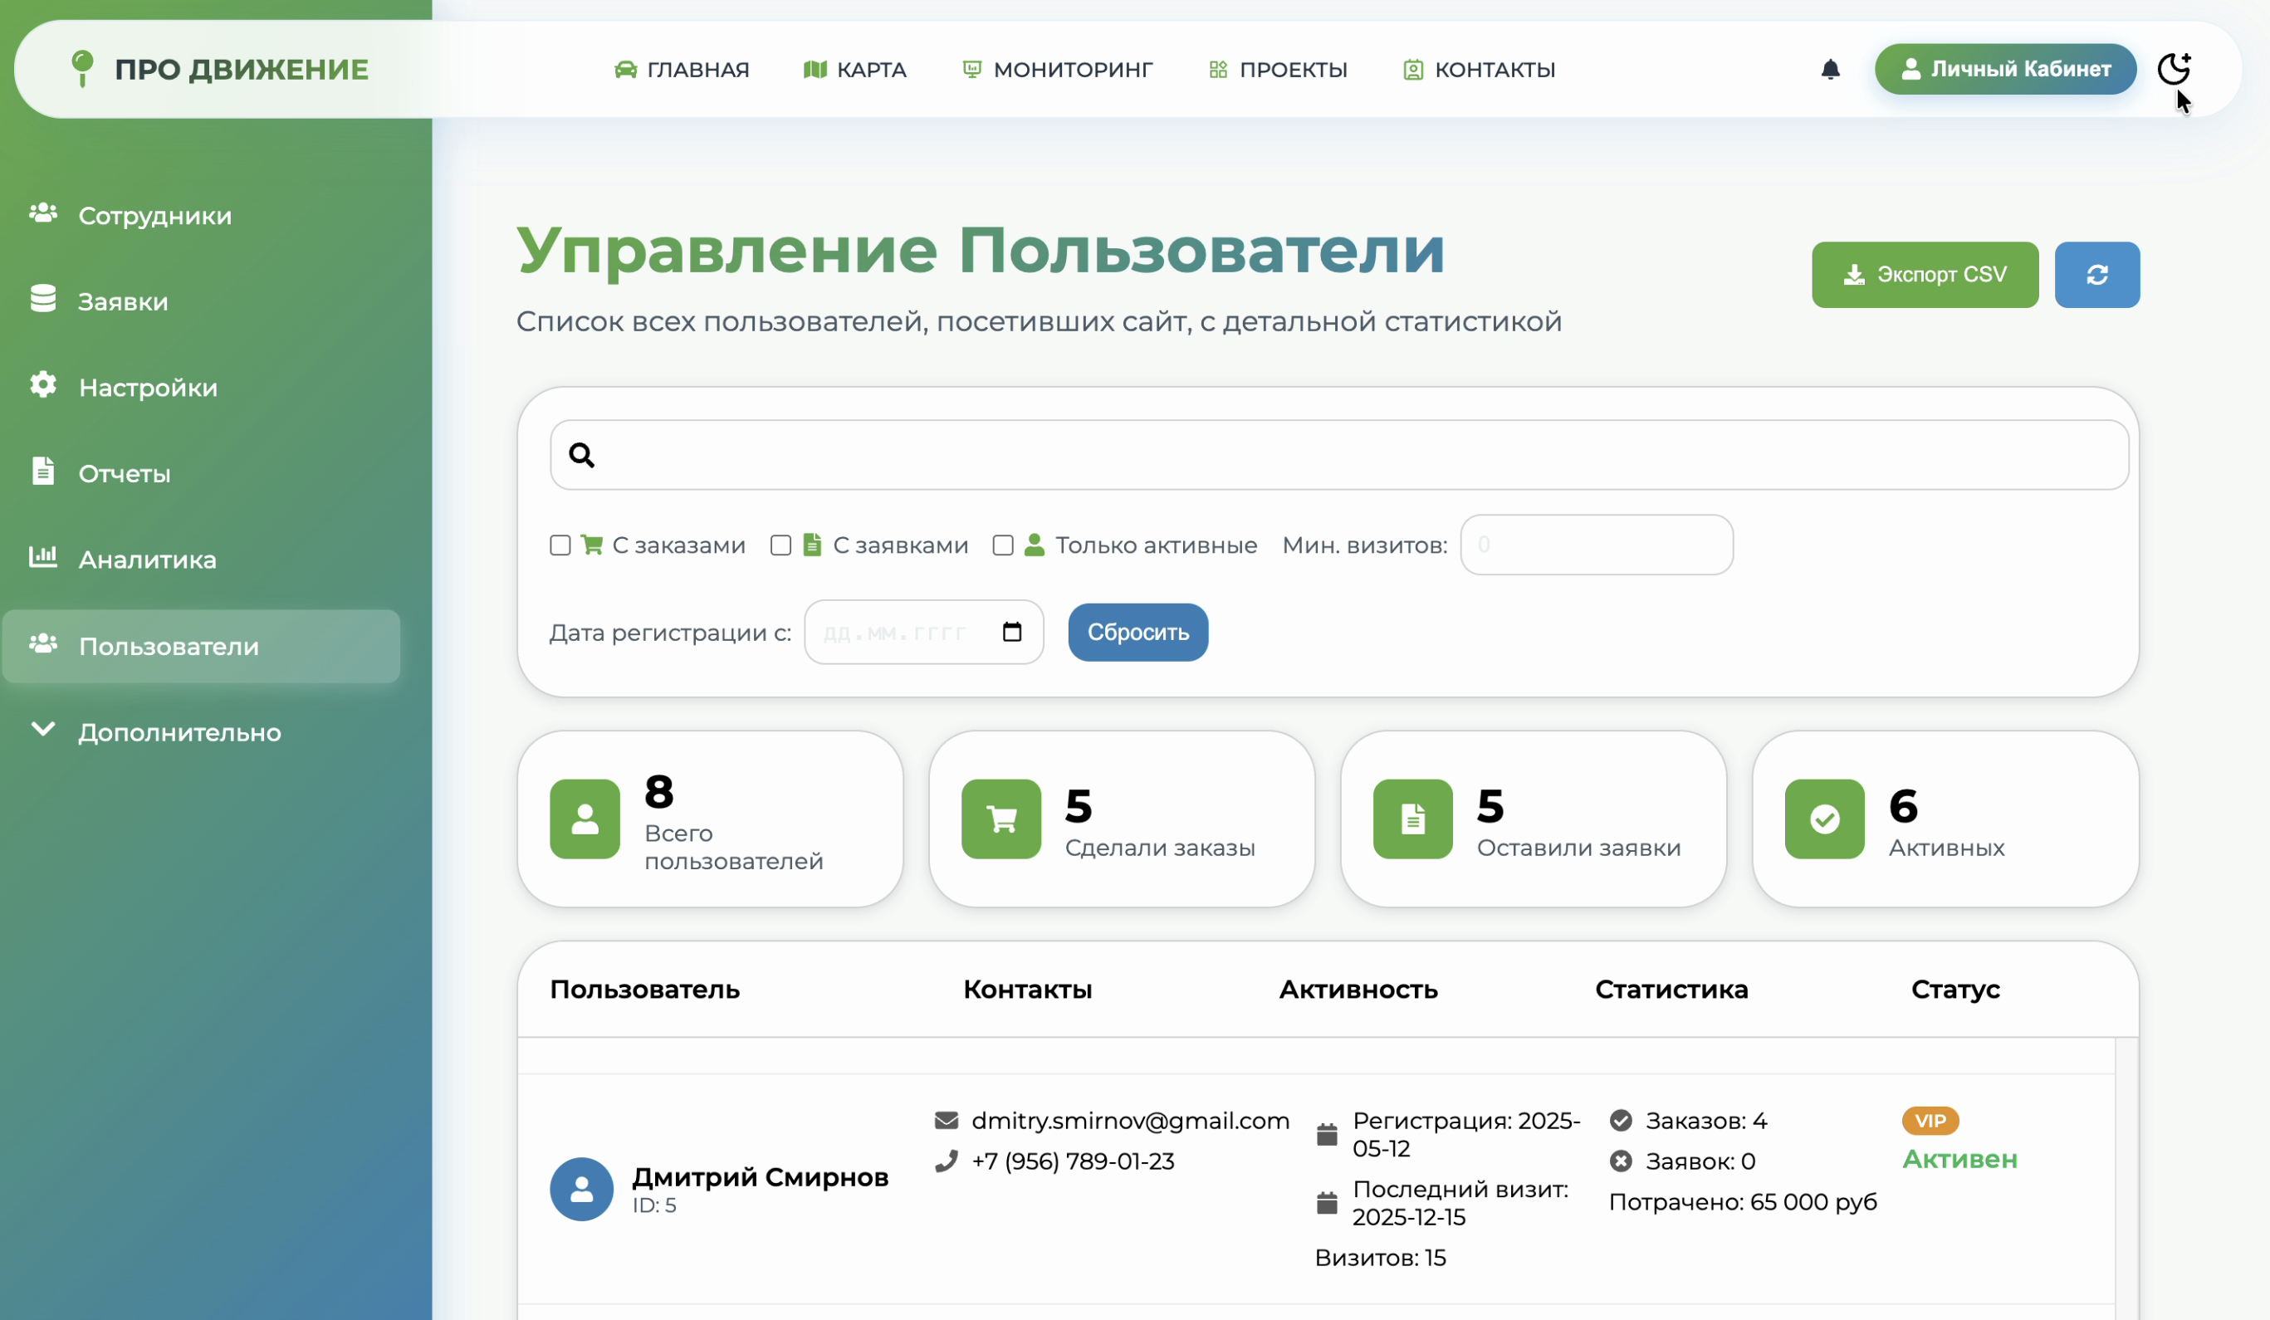Viewport: 2270px width, 1320px height.
Task: Click the Экспорт CSV button
Action: [1925, 274]
